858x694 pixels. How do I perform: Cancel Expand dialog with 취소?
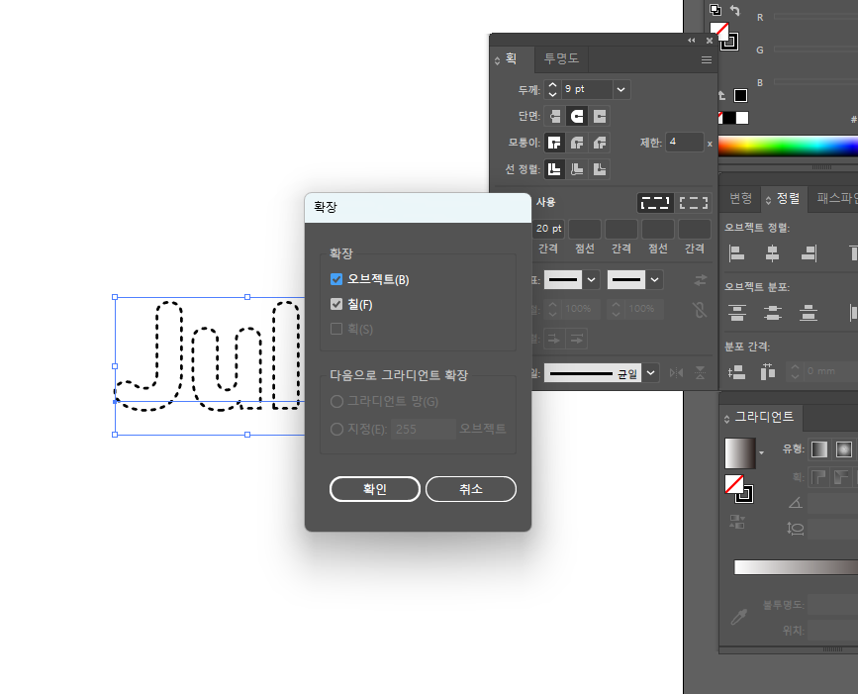point(471,489)
